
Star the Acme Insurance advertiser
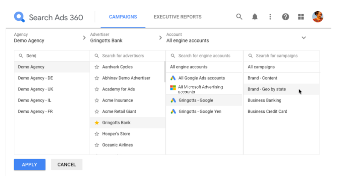[x=97, y=100]
